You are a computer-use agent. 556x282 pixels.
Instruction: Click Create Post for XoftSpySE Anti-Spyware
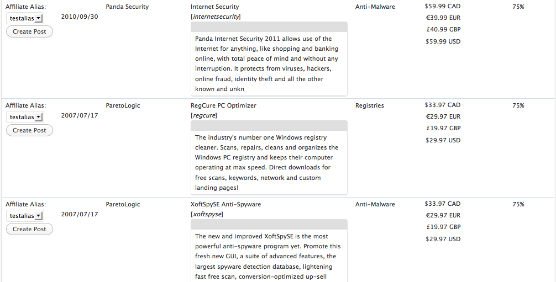(29, 229)
